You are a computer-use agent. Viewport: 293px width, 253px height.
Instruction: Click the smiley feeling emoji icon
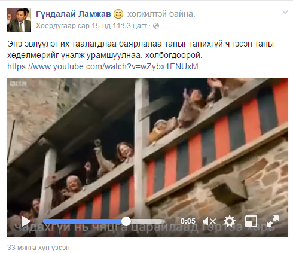[x=118, y=14]
